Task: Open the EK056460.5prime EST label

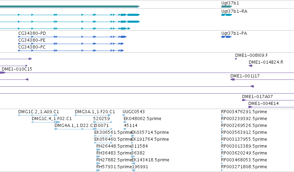Action: pos(113,139)
